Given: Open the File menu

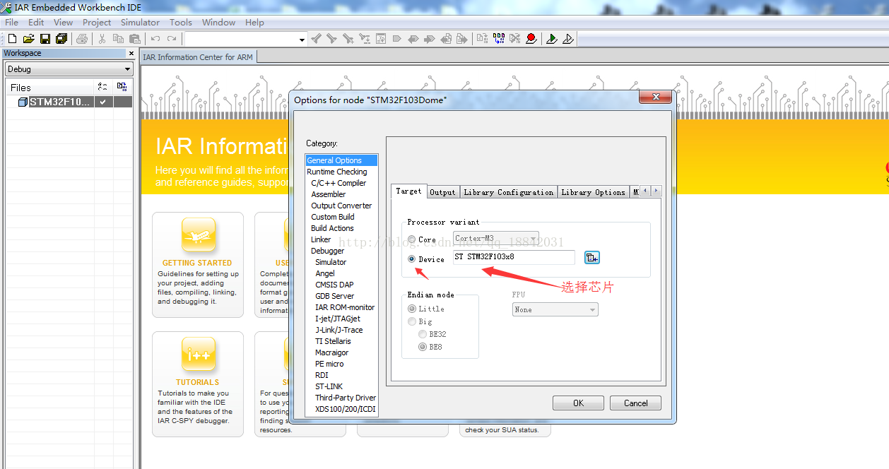Looking at the screenshot, I should coord(11,22).
